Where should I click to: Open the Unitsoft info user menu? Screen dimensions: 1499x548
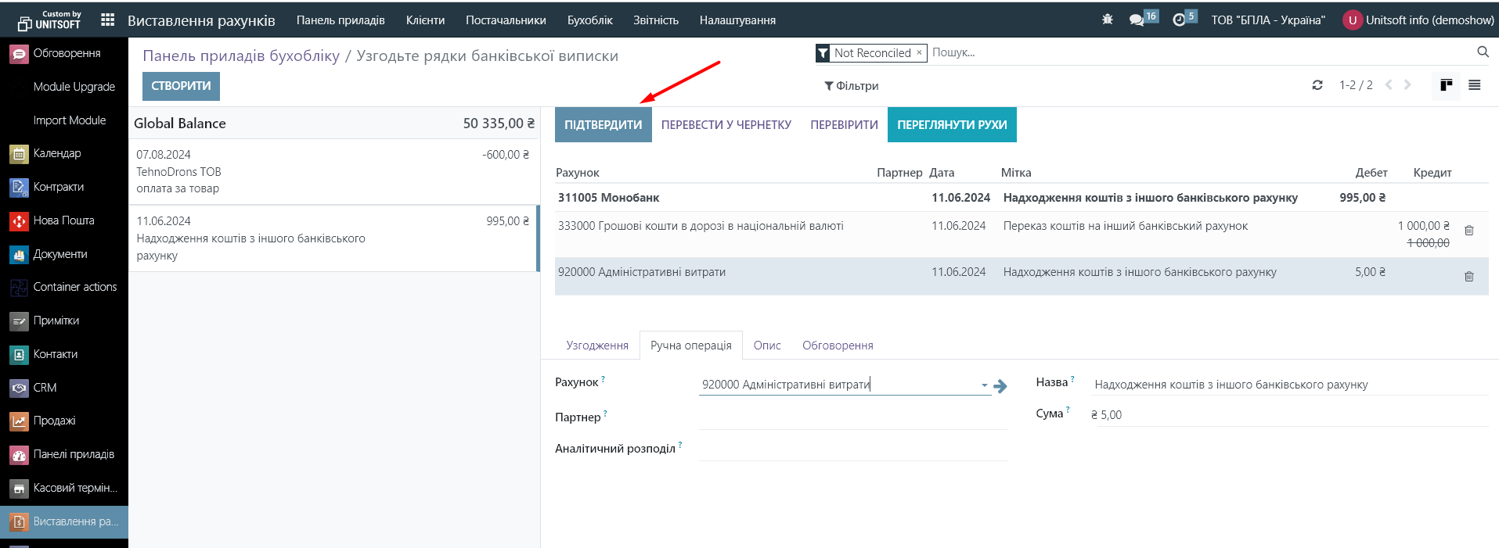1418,20
